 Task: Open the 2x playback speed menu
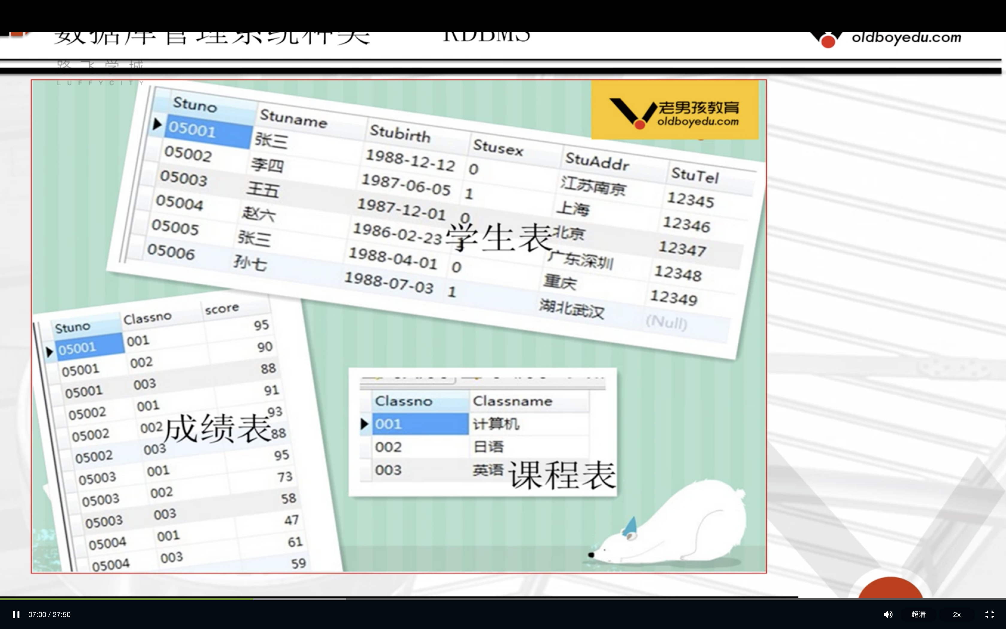tap(957, 614)
